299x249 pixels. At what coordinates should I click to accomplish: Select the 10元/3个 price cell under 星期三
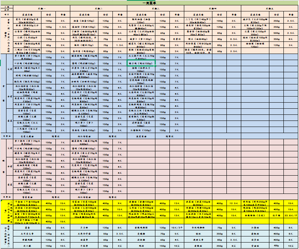coord(176,227)
